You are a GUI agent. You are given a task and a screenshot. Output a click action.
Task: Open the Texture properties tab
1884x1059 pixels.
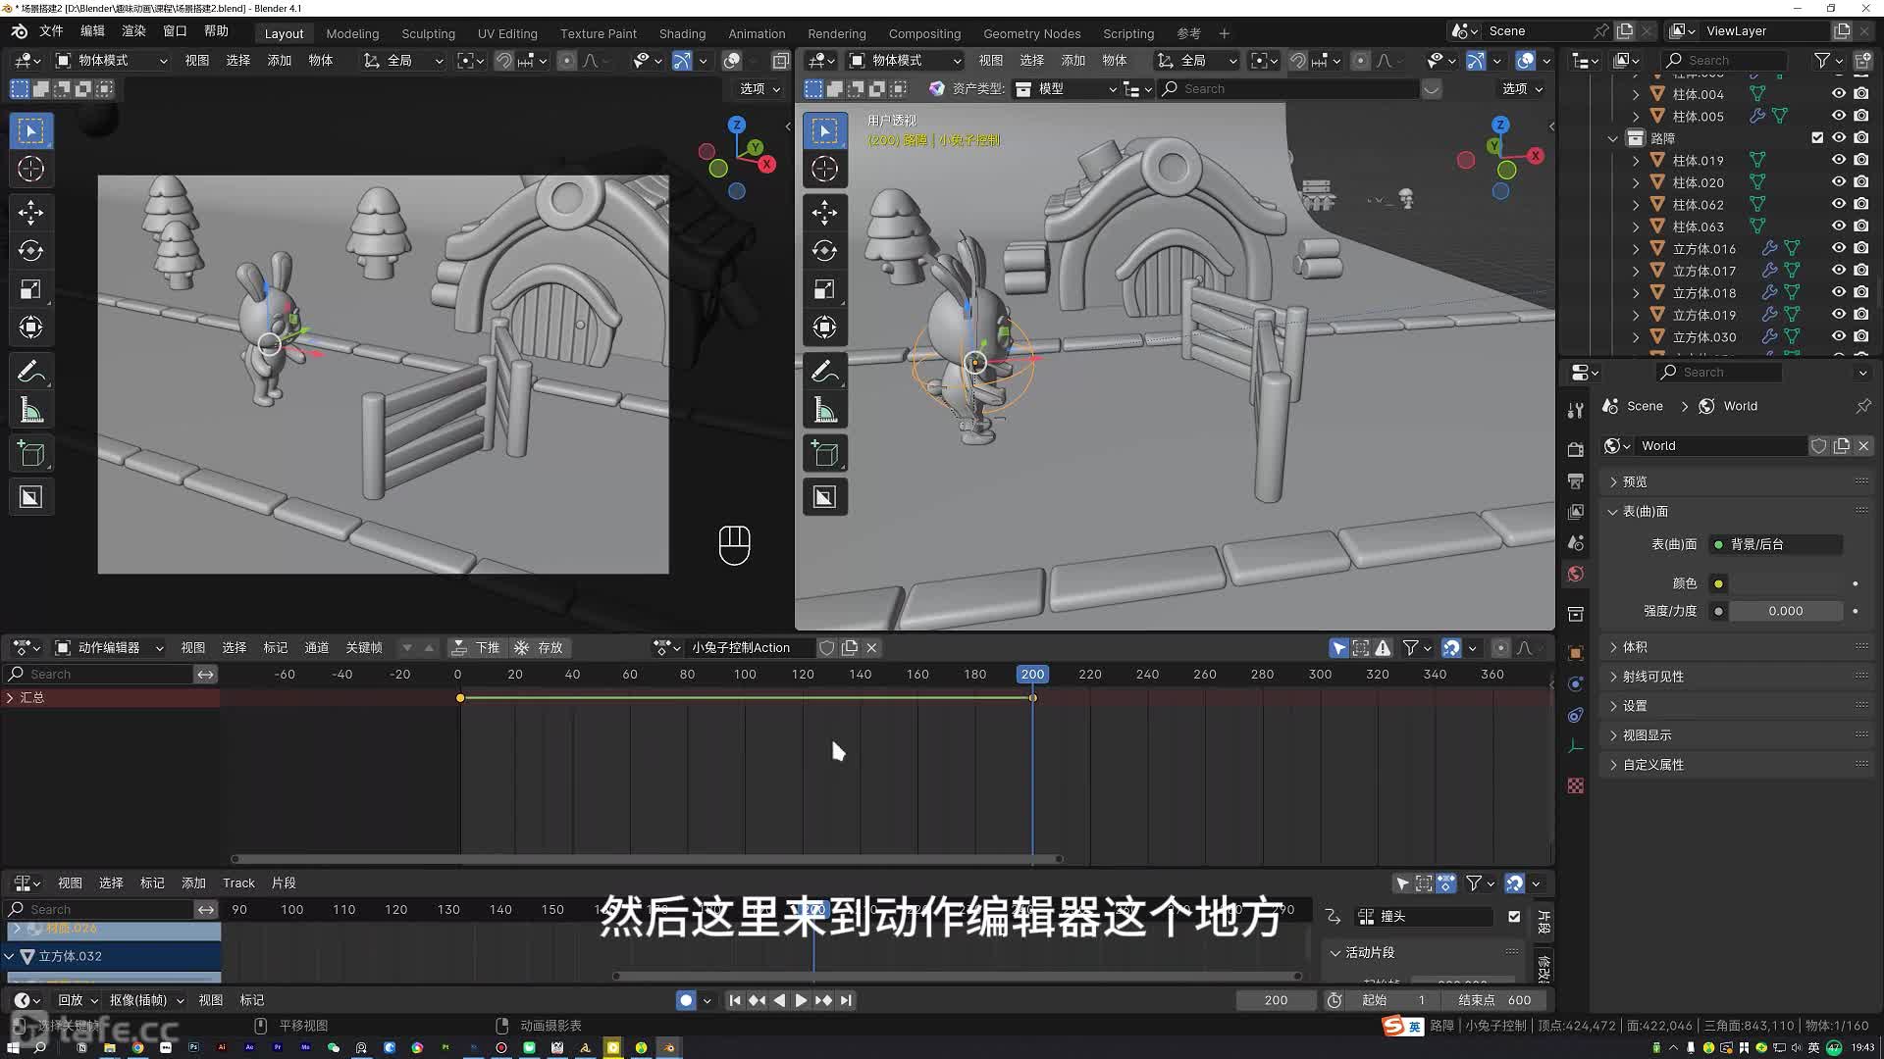click(1575, 785)
